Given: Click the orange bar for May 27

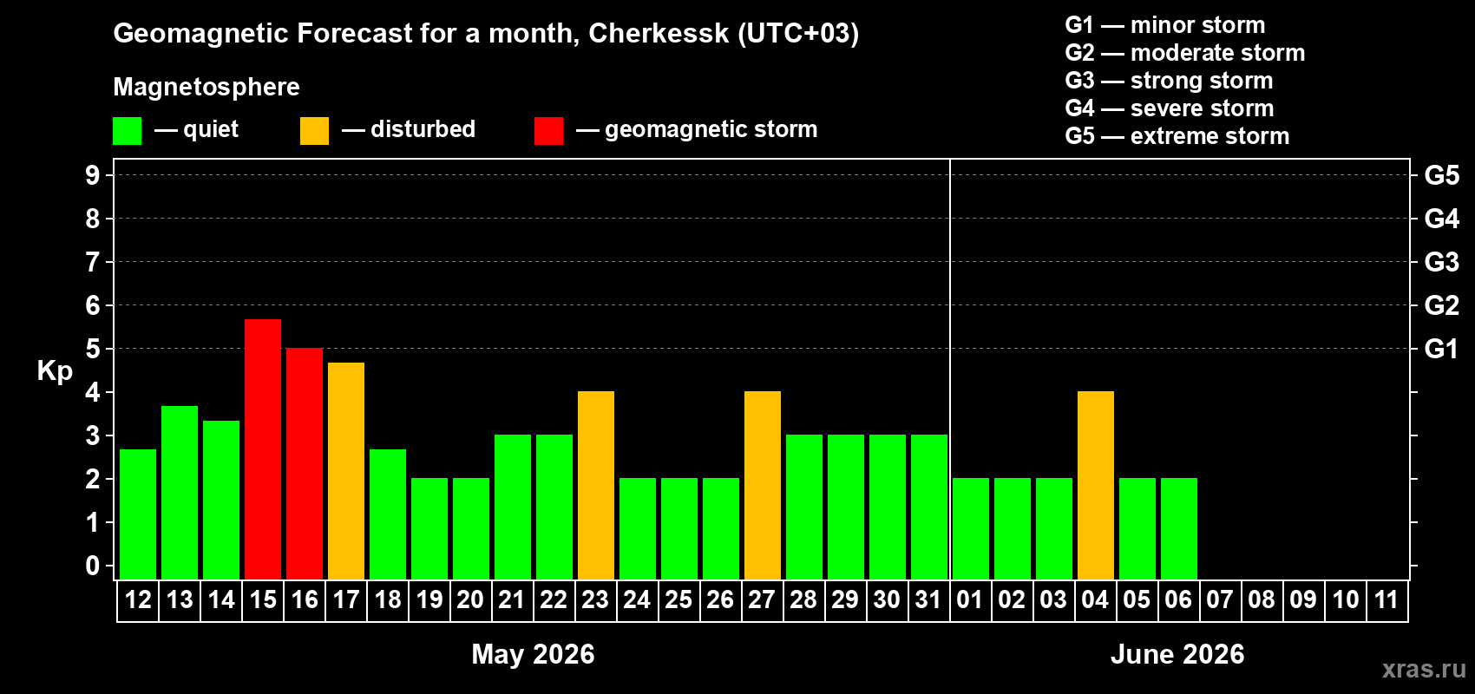Looking at the screenshot, I should [x=763, y=486].
